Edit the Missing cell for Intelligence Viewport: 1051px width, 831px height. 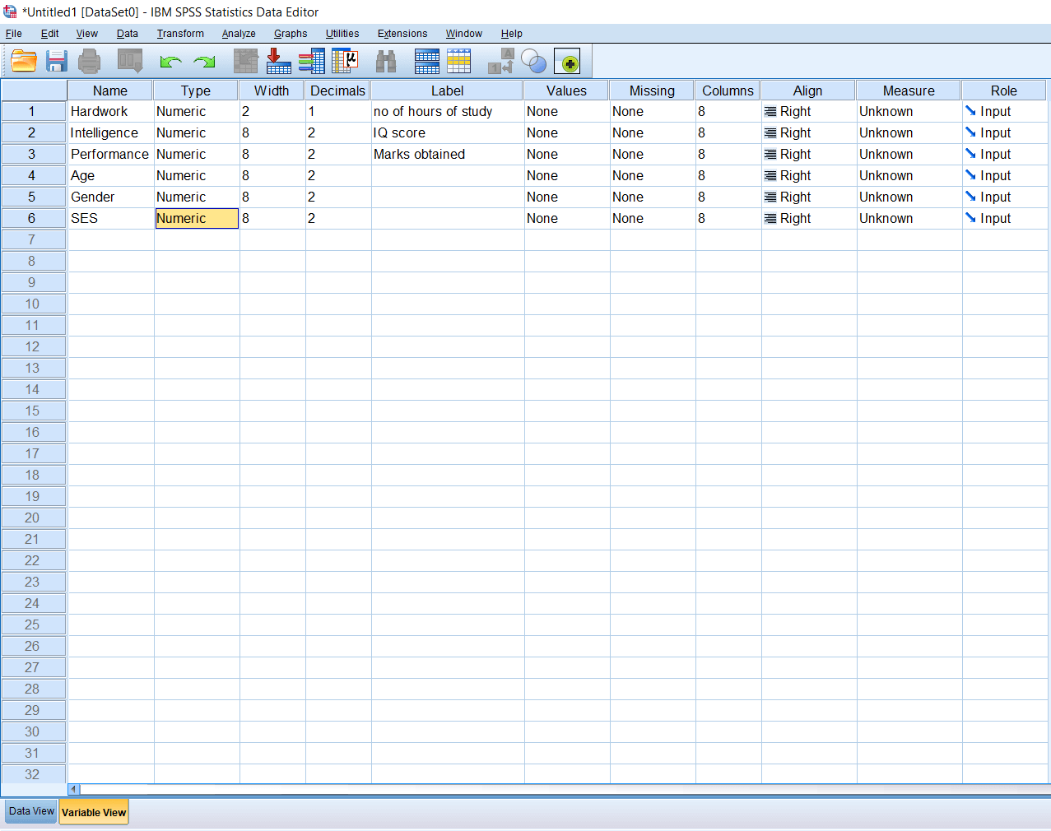[650, 132]
